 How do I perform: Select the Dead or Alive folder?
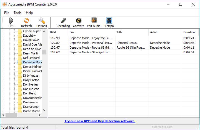coord(32,49)
